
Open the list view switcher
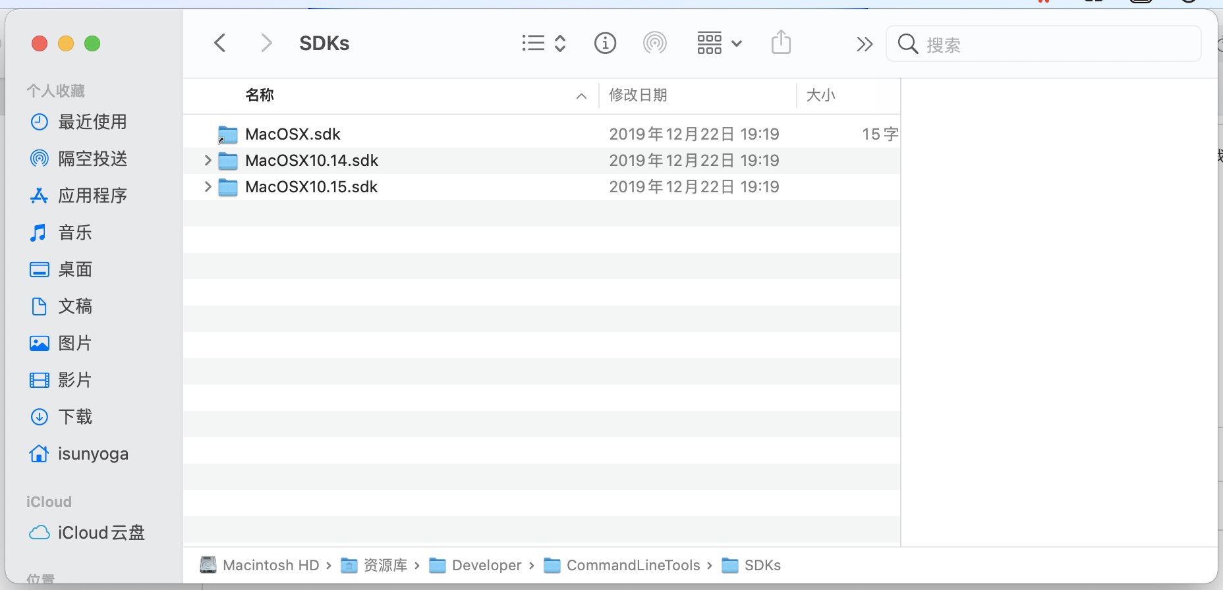544,43
